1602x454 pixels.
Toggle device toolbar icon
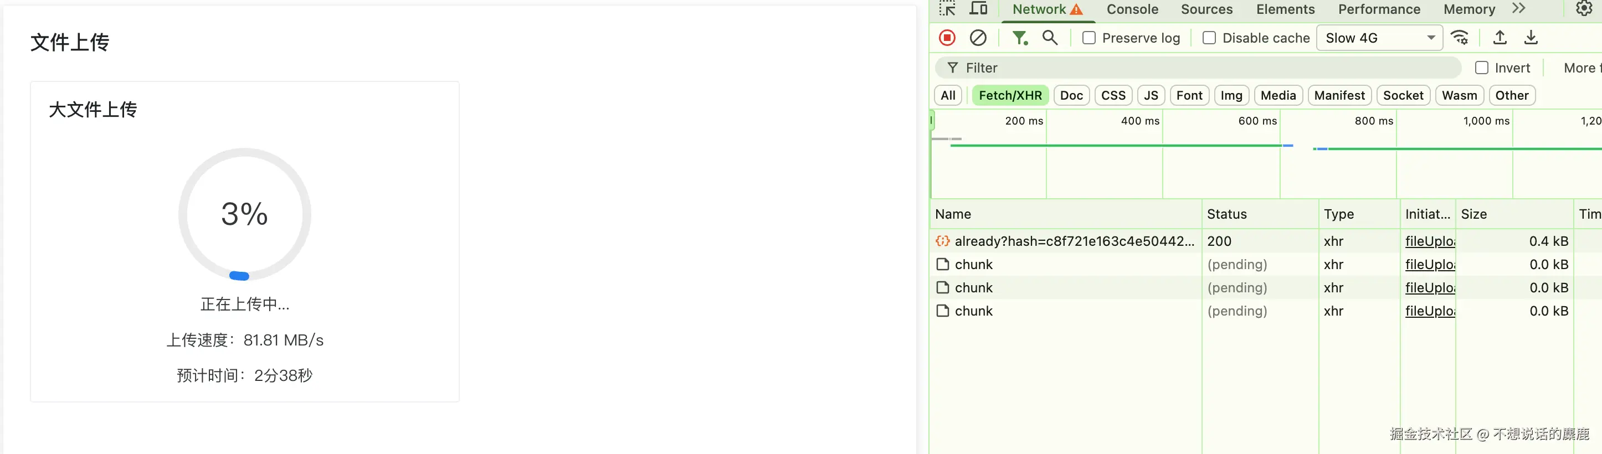(x=978, y=9)
